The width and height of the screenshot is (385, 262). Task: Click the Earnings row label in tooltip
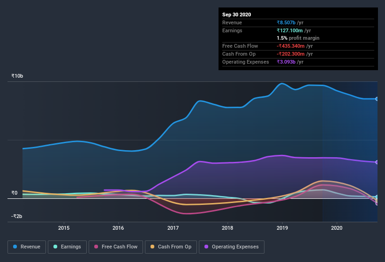point(232,30)
